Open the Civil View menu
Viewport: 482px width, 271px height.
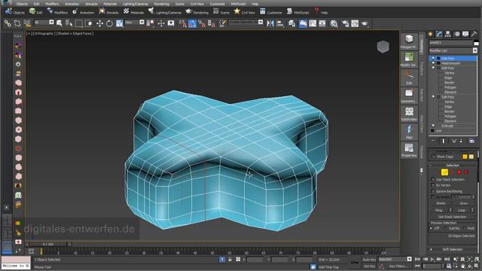[x=197, y=4]
